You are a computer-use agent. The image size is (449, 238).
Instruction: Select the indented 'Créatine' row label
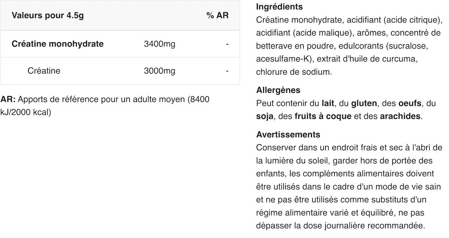point(44,71)
